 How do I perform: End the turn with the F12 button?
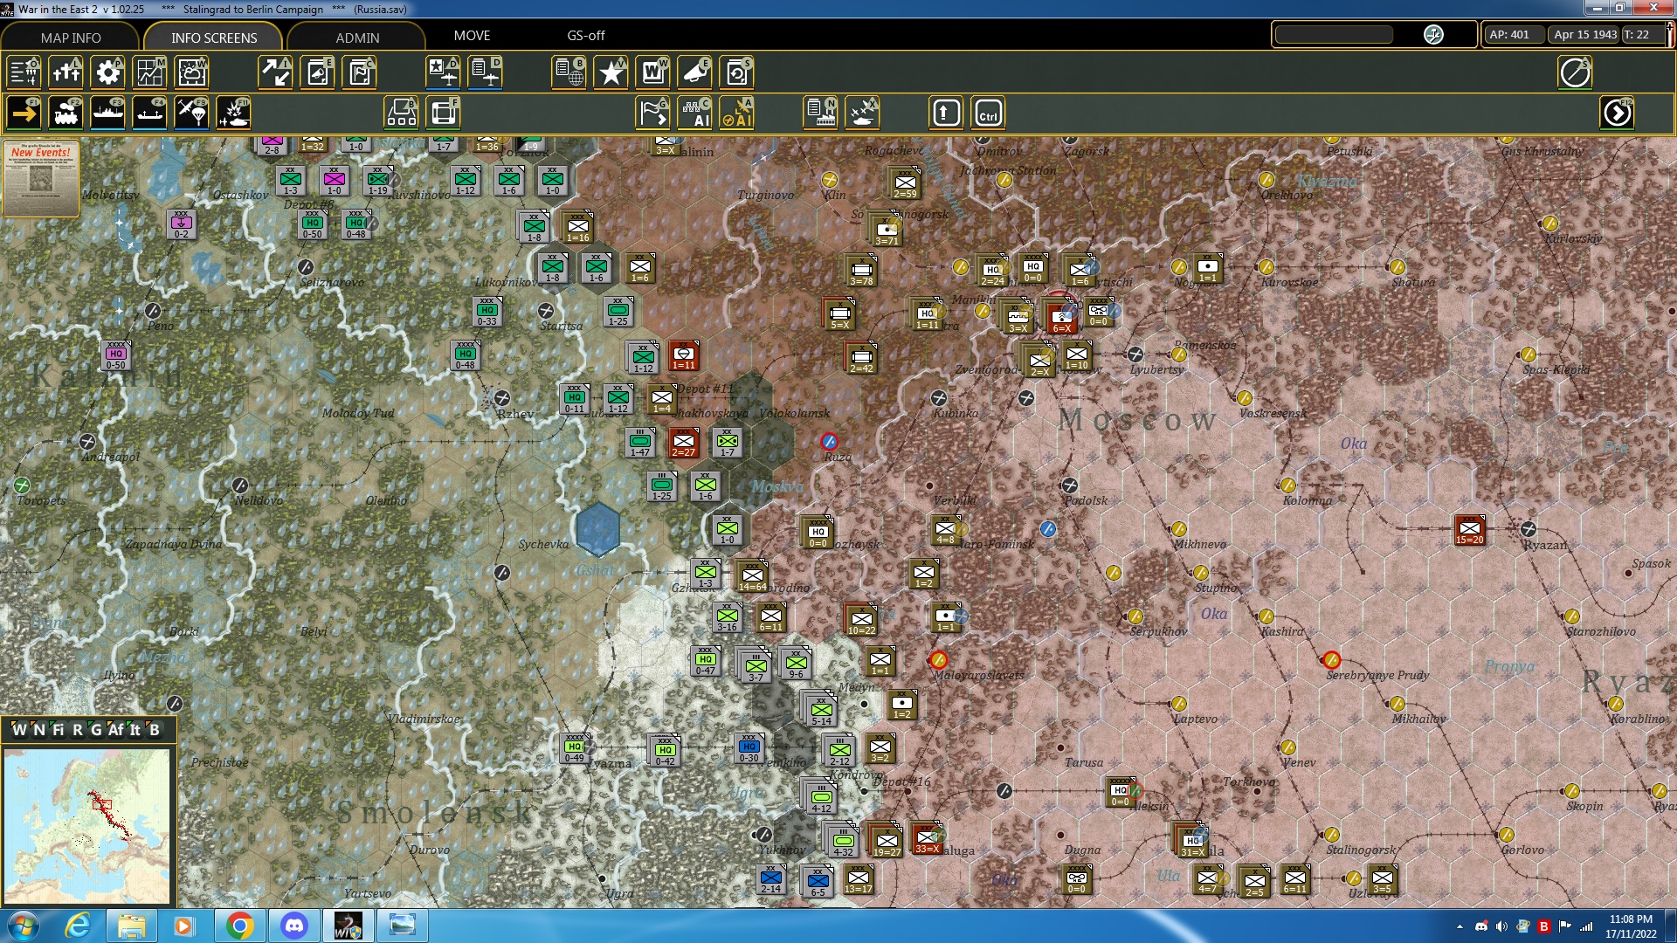tap(1618, 112)
